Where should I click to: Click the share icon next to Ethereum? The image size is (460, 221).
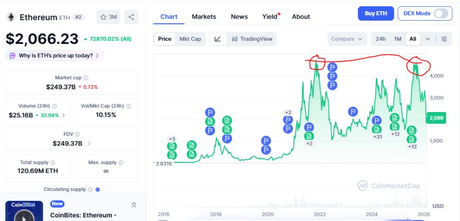click(131, 17)
